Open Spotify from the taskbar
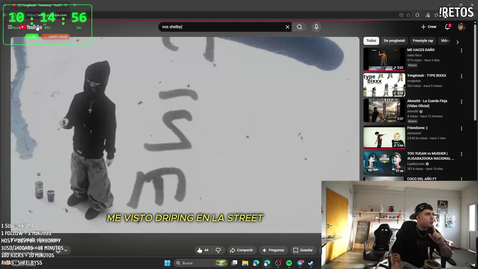 coord(289,263)
